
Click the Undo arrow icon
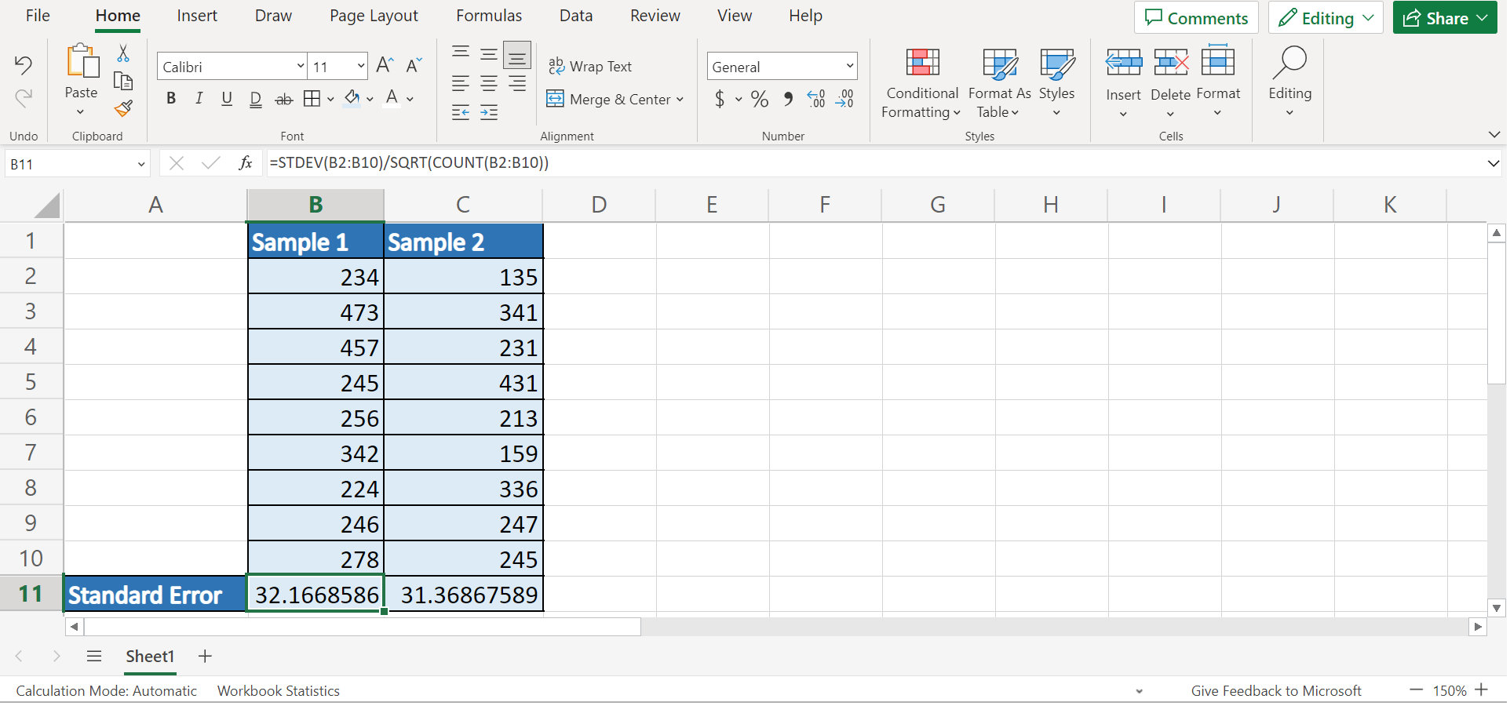pyautogui.click(x=24, y=65)
